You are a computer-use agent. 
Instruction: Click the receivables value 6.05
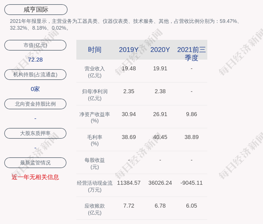tap(191, 206)
